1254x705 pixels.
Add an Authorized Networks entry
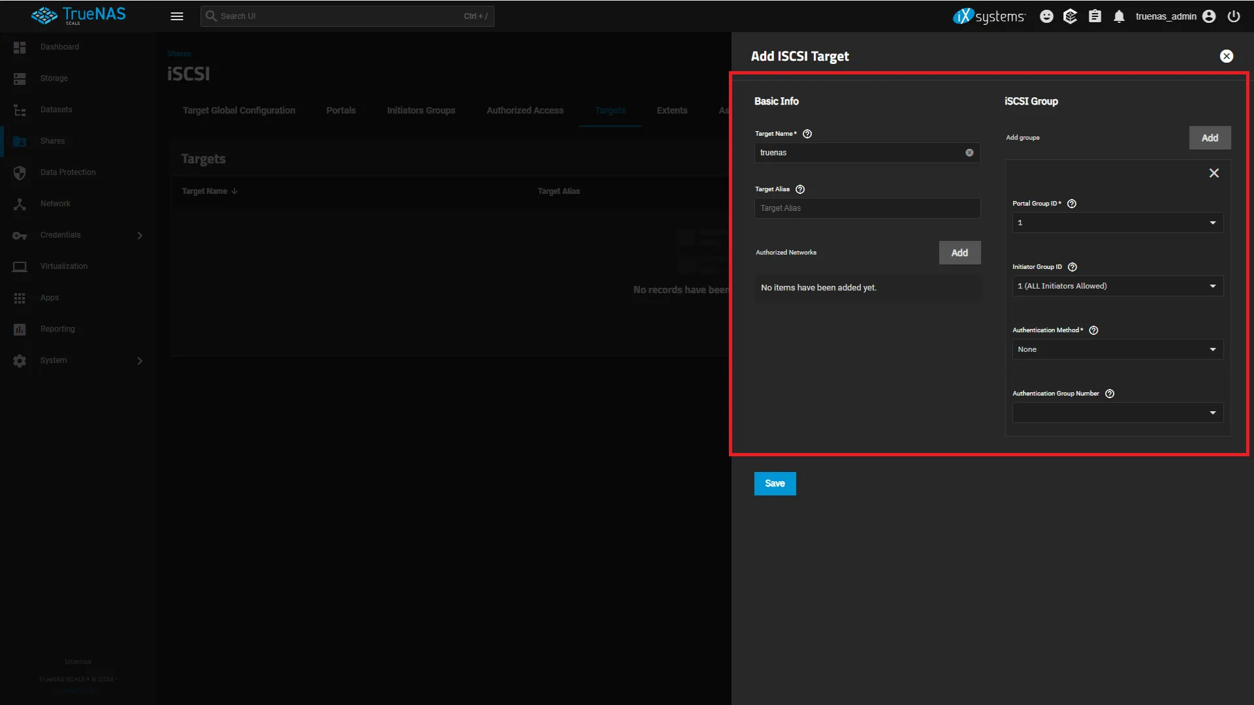click(959, 253)
